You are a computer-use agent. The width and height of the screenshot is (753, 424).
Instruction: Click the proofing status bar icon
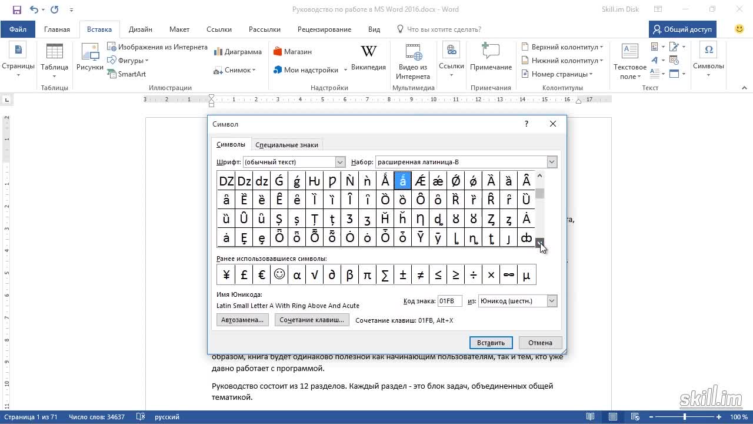[x=140, y=417]
